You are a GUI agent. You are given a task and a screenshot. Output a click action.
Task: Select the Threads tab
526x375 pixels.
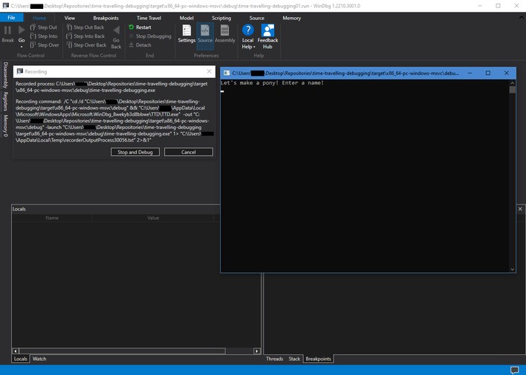point(274,359)
